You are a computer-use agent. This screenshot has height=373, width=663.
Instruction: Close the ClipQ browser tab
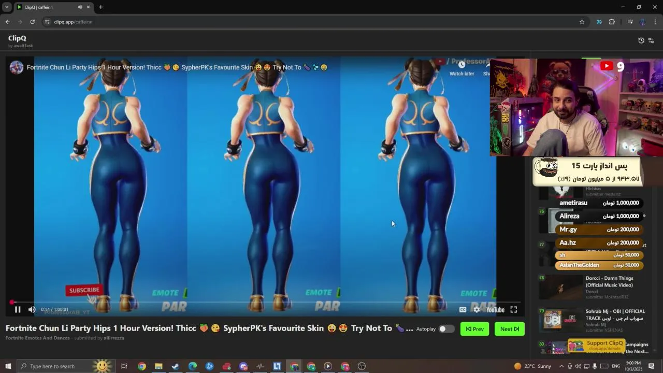pyautogui.click(x=88, y=7)
